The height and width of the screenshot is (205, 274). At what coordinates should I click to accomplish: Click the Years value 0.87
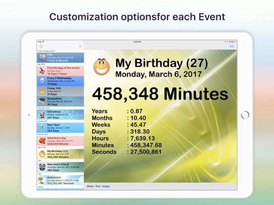(x=137, y=111)
